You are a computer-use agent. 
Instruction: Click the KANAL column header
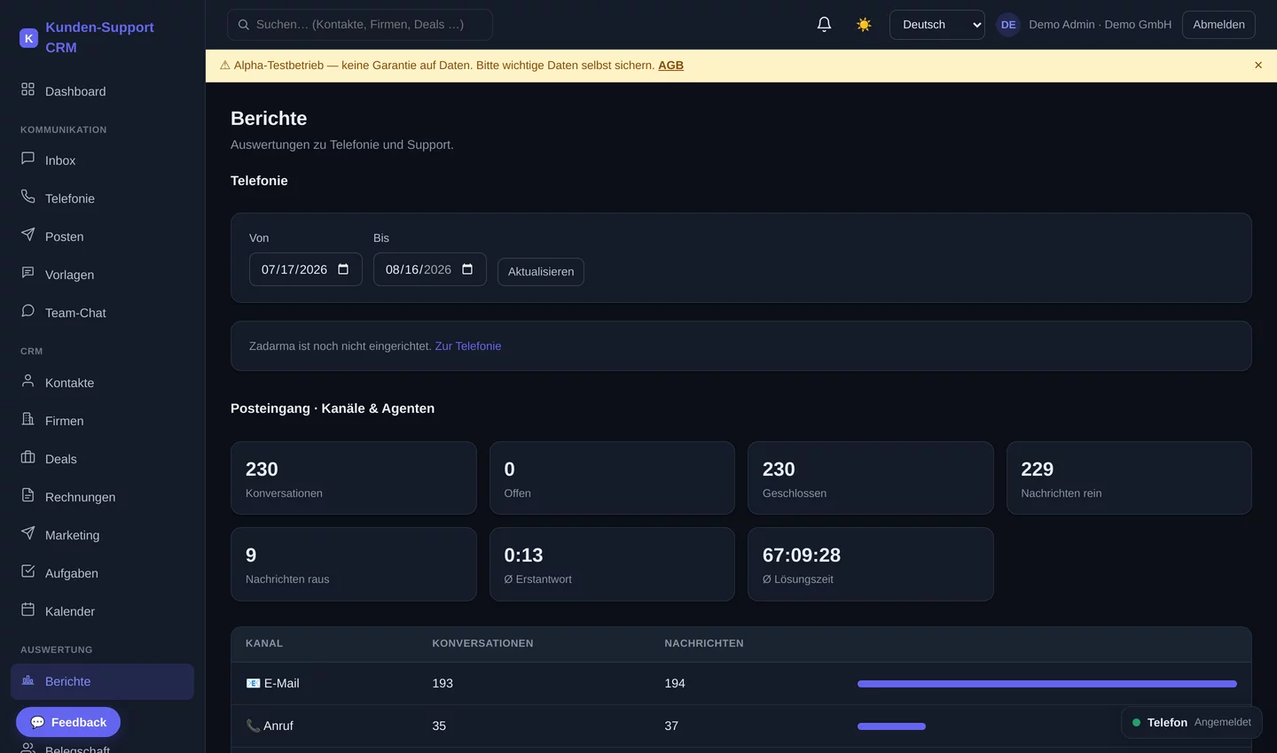[x=264, y=643]
